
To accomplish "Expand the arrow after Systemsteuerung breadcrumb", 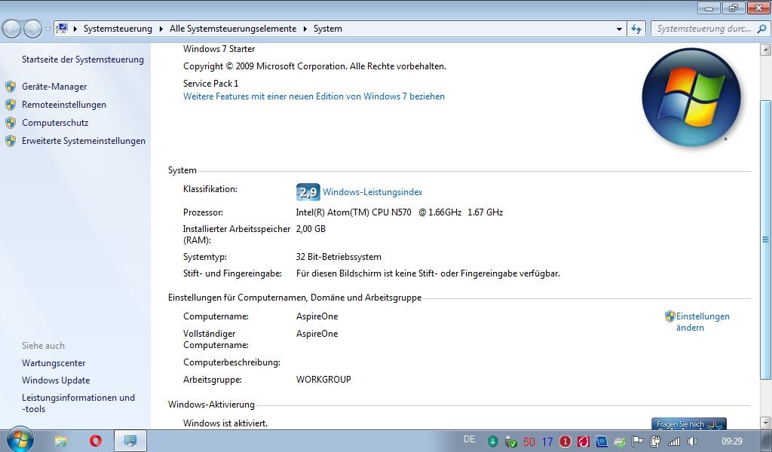I will click(161, 29).
